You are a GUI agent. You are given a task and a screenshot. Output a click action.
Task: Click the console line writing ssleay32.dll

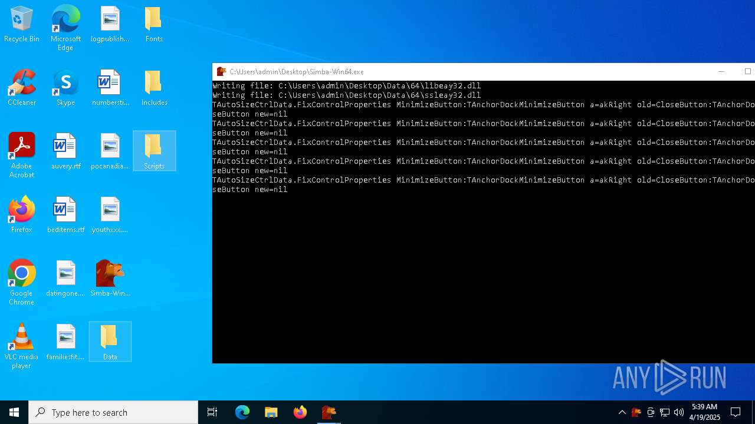click(x=346, y=95)
